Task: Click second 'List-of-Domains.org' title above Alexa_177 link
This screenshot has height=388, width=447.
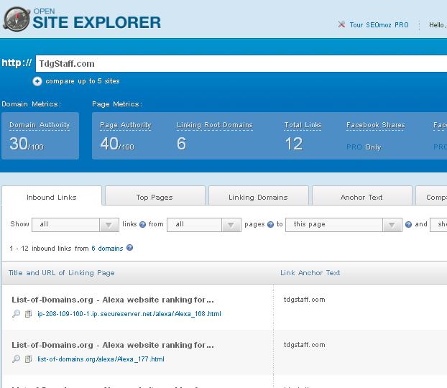Action: tap(113, 345)
